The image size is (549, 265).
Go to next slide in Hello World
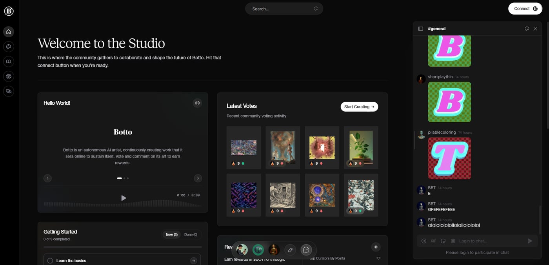point(198,178)
